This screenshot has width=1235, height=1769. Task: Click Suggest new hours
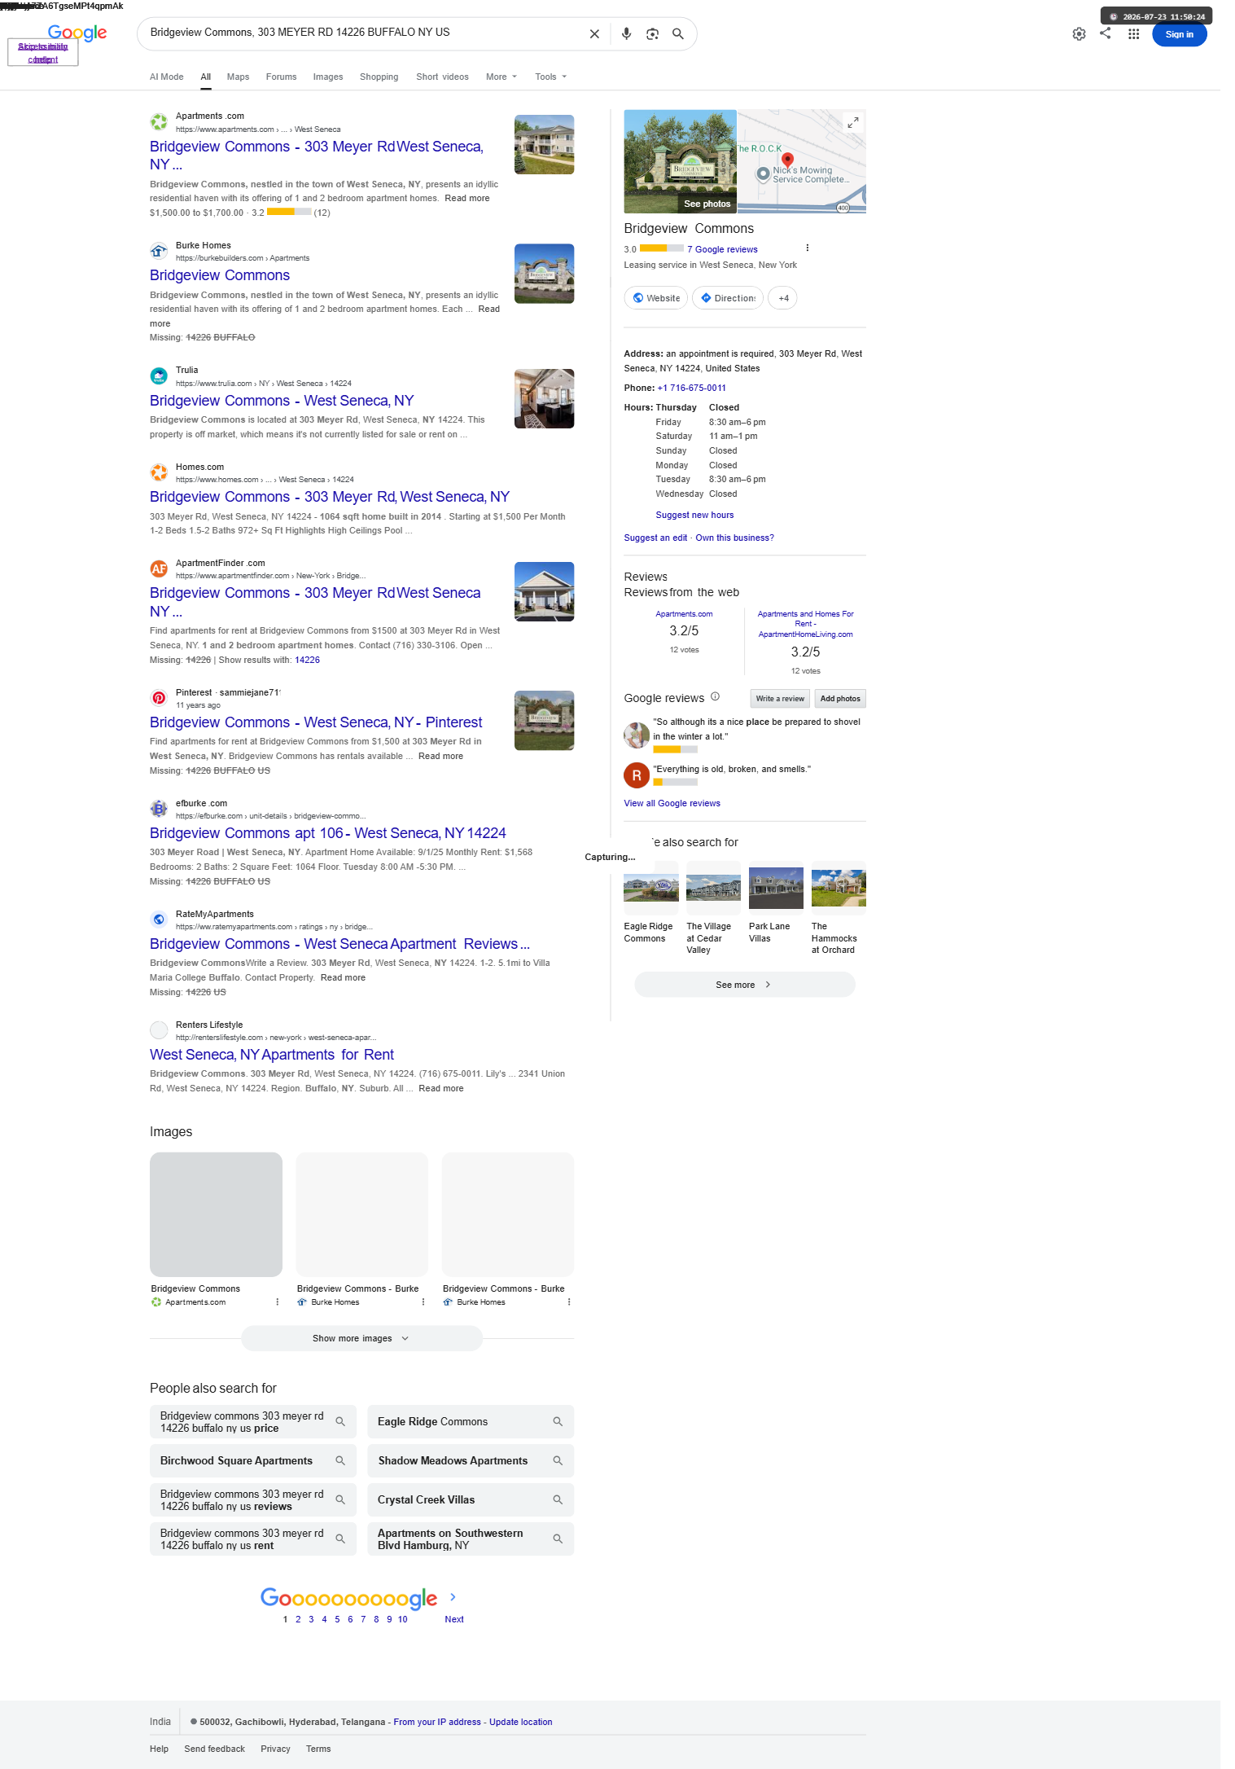[694, 515]
